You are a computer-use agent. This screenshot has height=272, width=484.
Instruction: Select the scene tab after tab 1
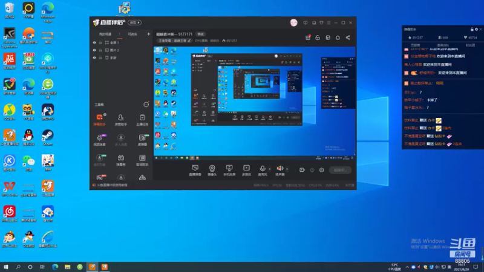[x=132, y=34]
